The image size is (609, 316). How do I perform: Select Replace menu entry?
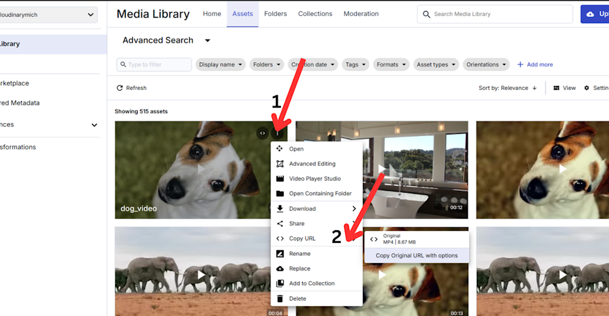pos(317,269)
